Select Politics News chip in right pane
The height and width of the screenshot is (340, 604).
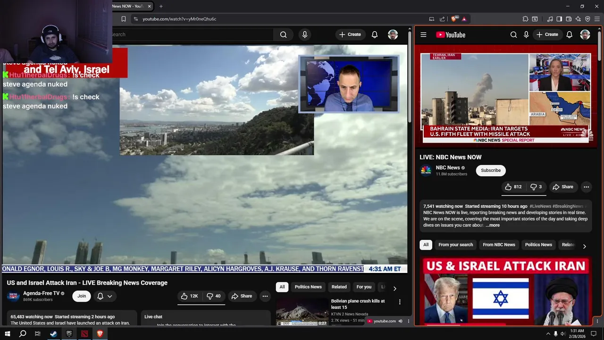(538, 245)
